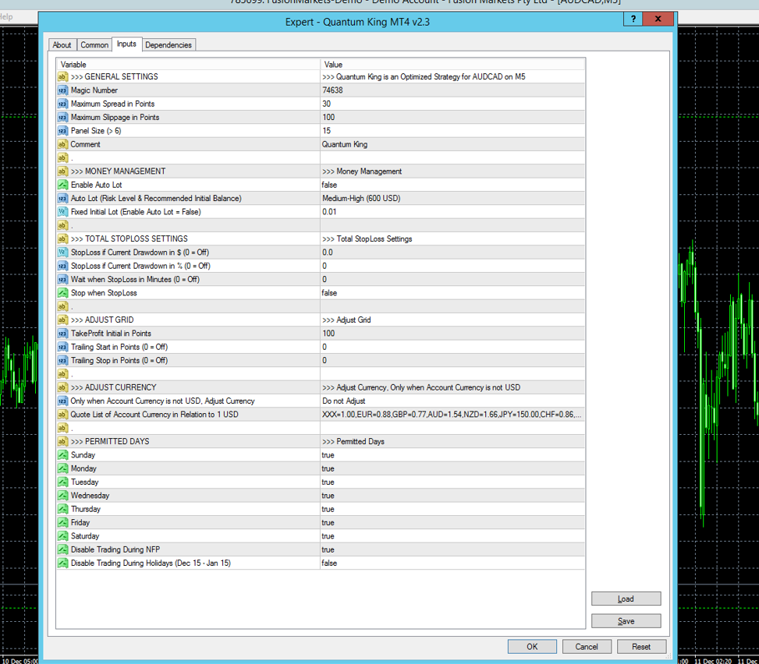The height and width of the screenshot is (664, 759).
Task: Select the false value of Disable Trading During Holidays
Action: (x=329, y=563)
